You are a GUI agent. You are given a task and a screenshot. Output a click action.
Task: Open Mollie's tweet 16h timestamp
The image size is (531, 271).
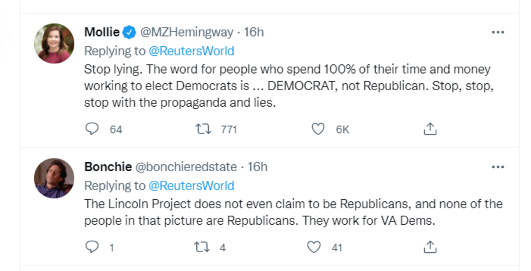click(254, 33)
